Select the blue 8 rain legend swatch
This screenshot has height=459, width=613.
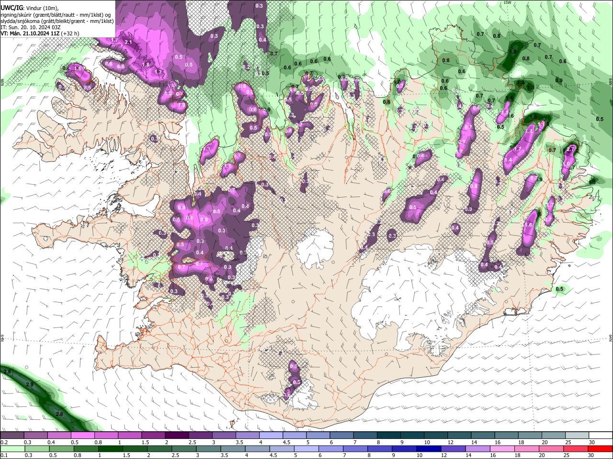[381, 448]
